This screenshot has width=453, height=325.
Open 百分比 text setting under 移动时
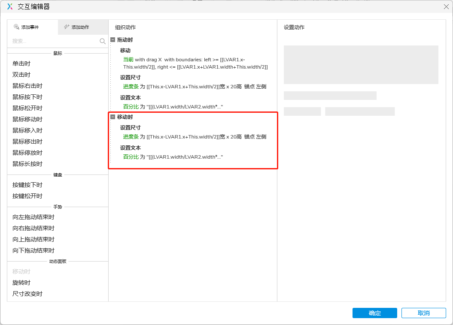click(173, 157)
